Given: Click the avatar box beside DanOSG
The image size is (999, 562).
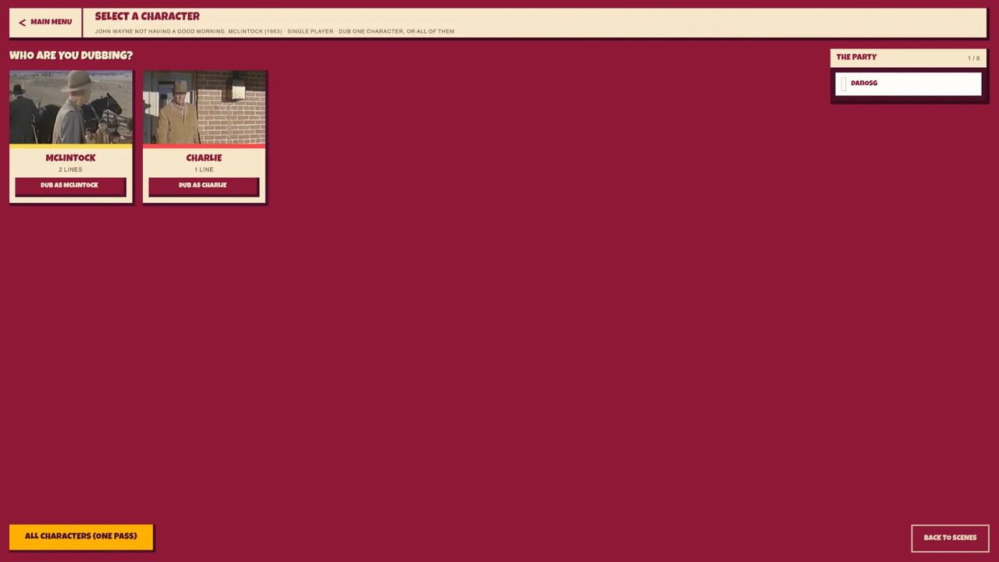Looking at the screenshot, I should click(x=843, y=84).
